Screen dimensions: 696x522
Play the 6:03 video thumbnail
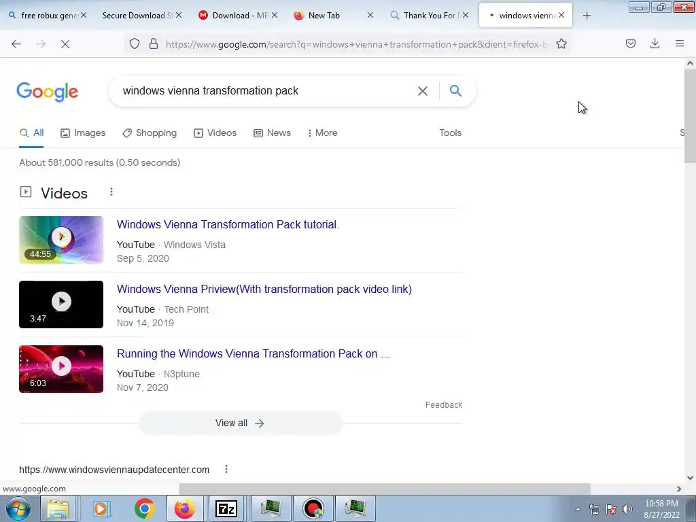(61, 369)
